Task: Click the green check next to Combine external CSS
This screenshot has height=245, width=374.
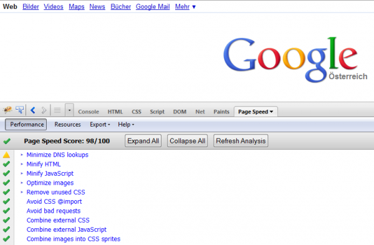Action: [x=6, y=220]
